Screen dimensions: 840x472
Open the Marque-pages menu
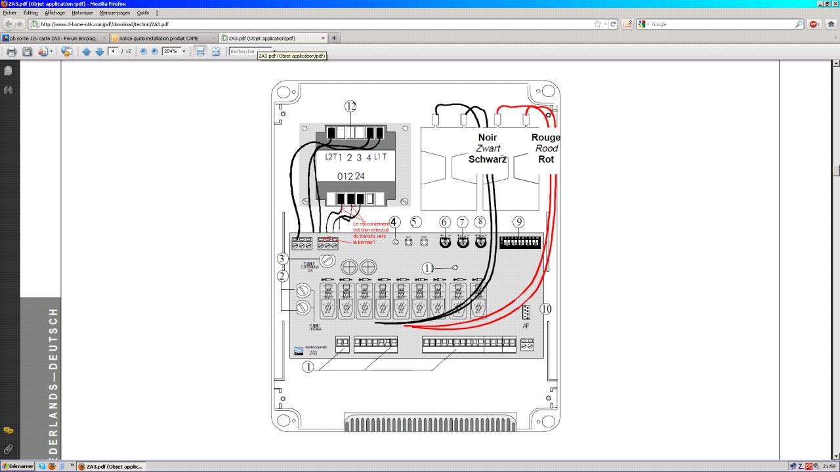(115, 12)
